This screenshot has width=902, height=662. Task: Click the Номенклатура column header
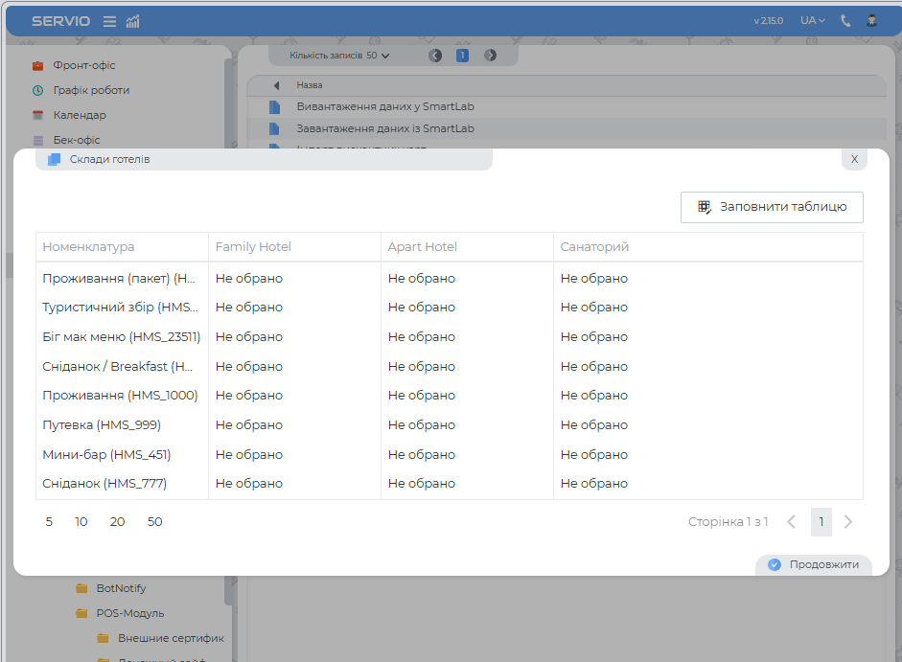(x=88, y=247)
